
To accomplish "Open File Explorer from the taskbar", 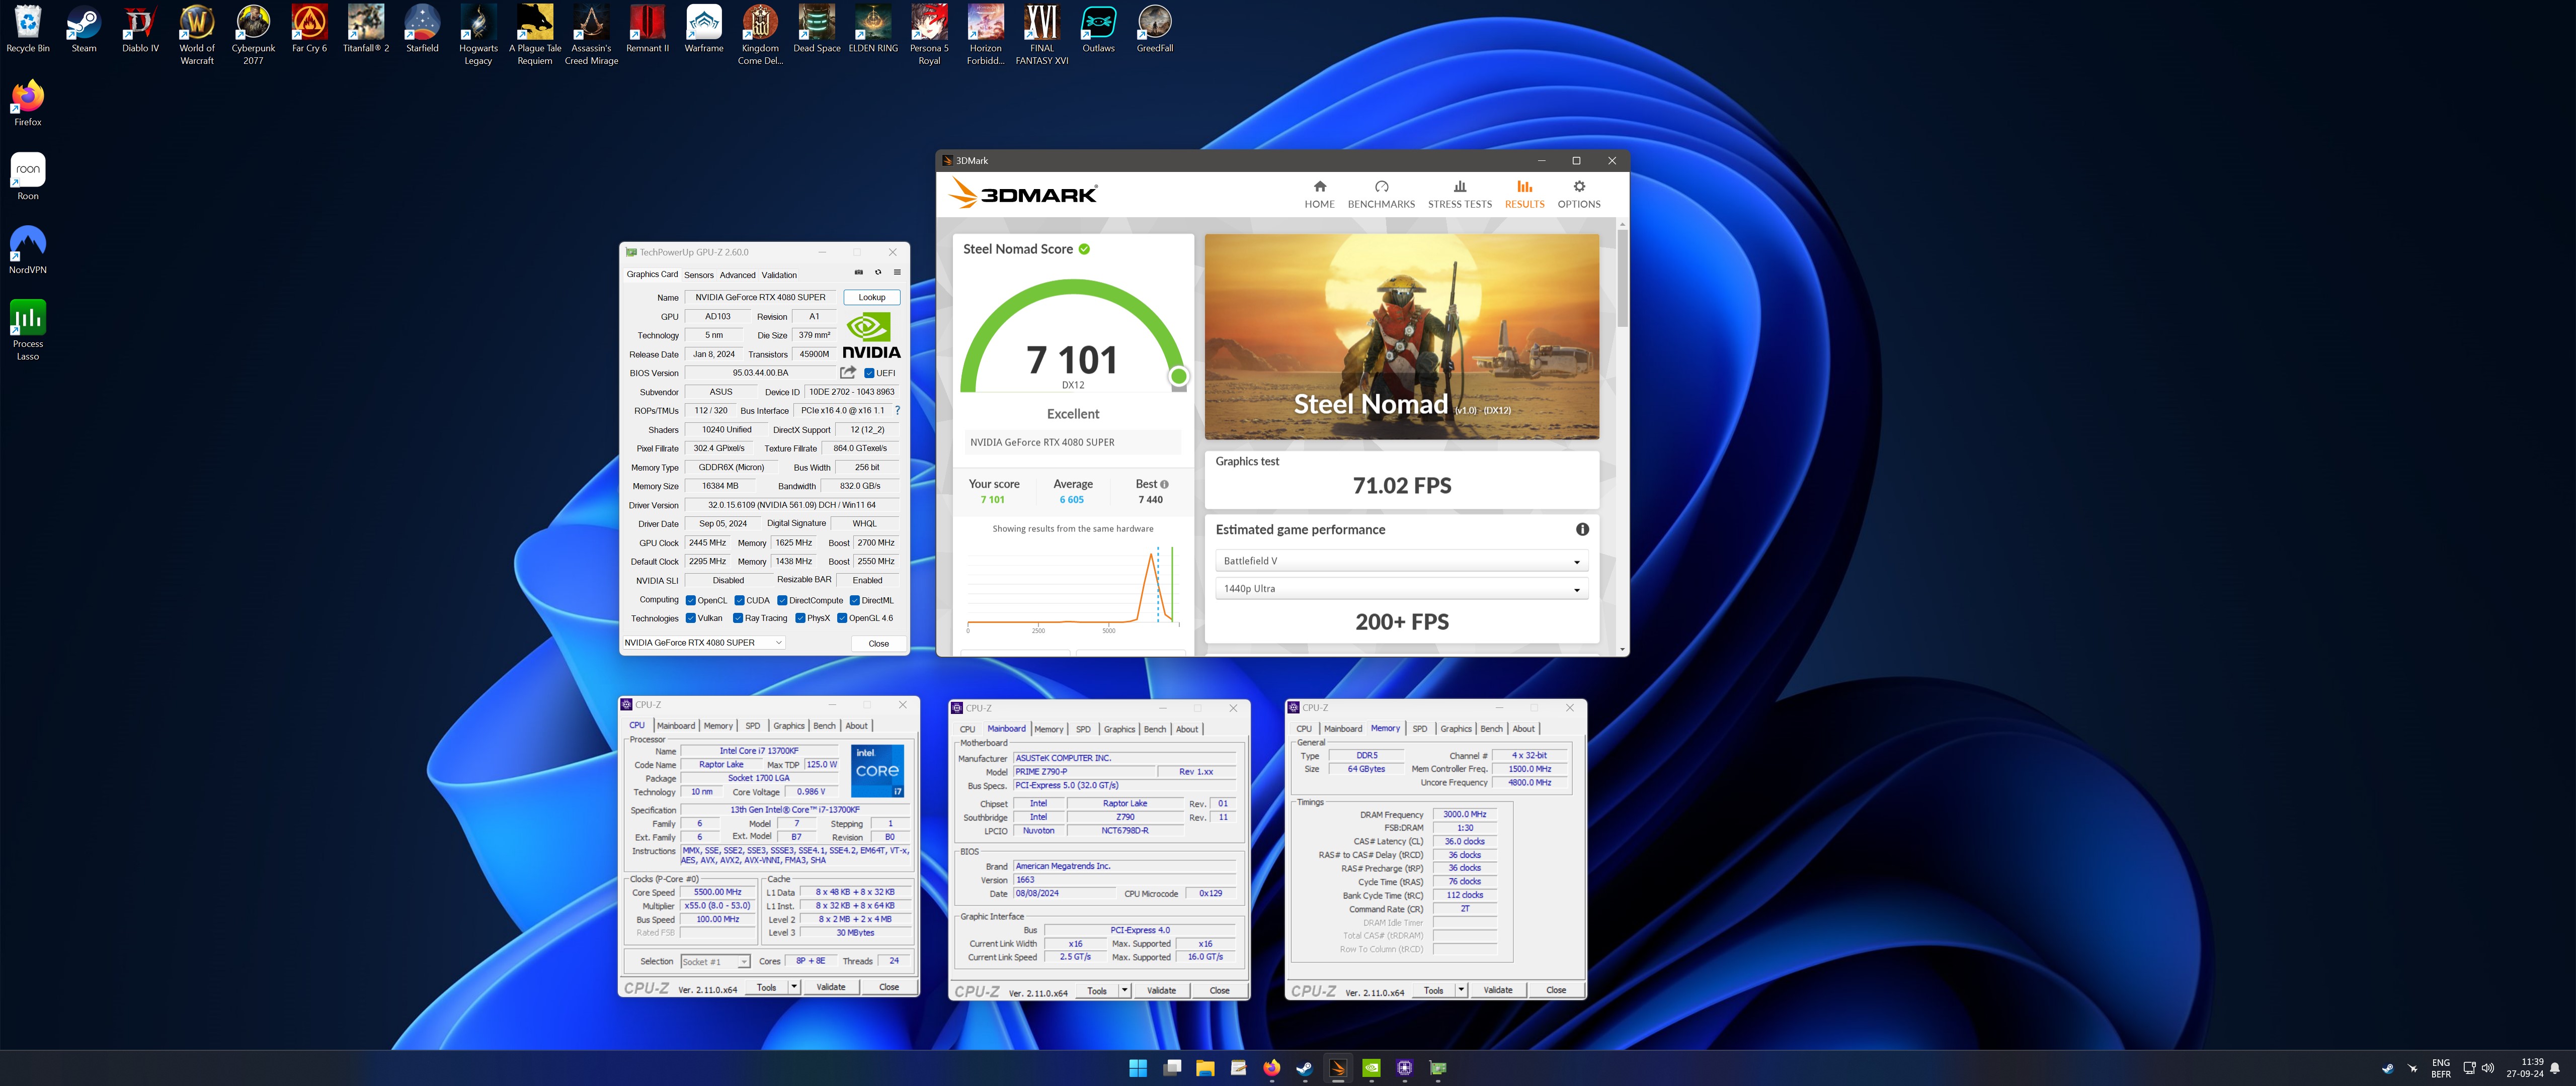I will (1205, 1068).
